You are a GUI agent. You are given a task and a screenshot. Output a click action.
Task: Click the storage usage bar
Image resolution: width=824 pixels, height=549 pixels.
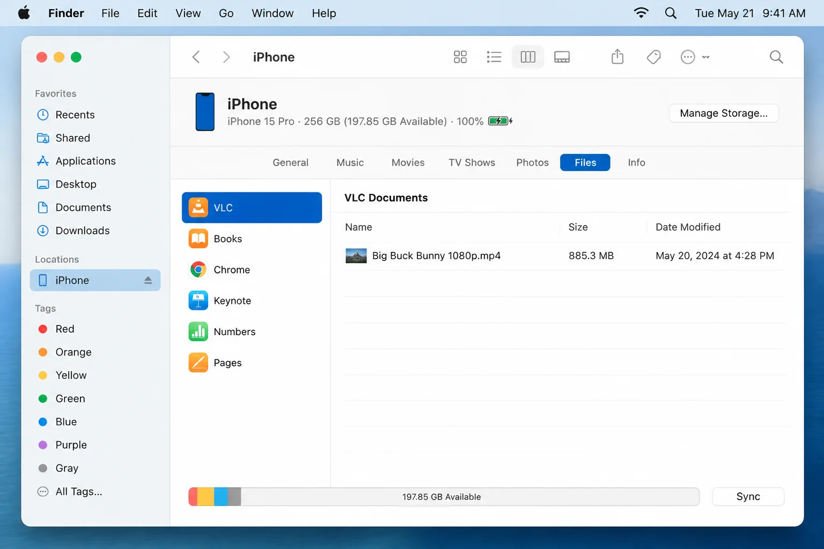pyautogui.click(x=444, y=496)
